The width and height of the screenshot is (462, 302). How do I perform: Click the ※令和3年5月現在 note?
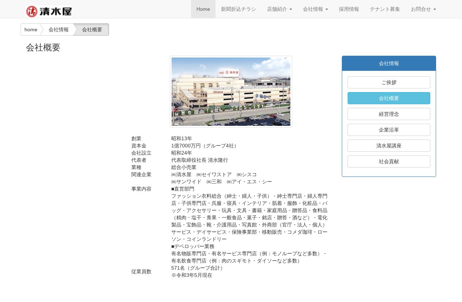point(192,275)
